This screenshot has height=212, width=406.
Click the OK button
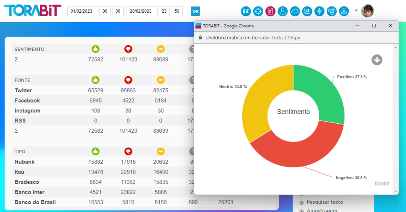click(x=195, y=11)
